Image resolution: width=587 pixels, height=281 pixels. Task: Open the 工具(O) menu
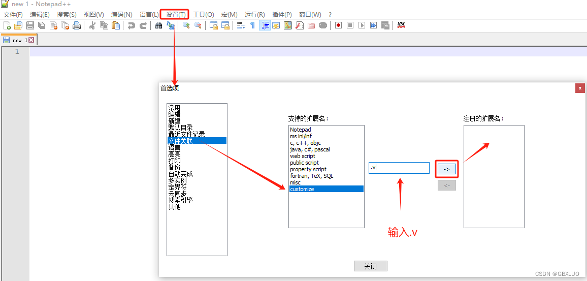203,15
